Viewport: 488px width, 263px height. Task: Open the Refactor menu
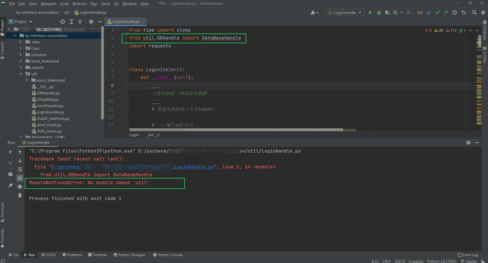pyautogui.click(x=79, y=4)
